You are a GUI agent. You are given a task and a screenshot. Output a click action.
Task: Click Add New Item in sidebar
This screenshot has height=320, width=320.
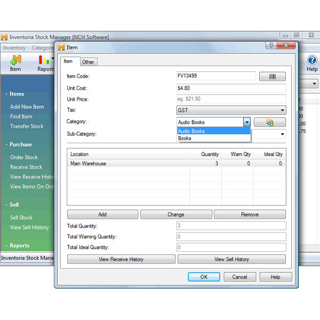pos(27,107)
